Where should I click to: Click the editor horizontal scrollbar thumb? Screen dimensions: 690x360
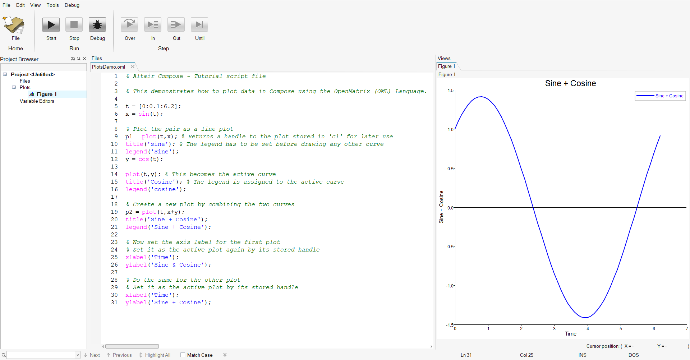132,346
